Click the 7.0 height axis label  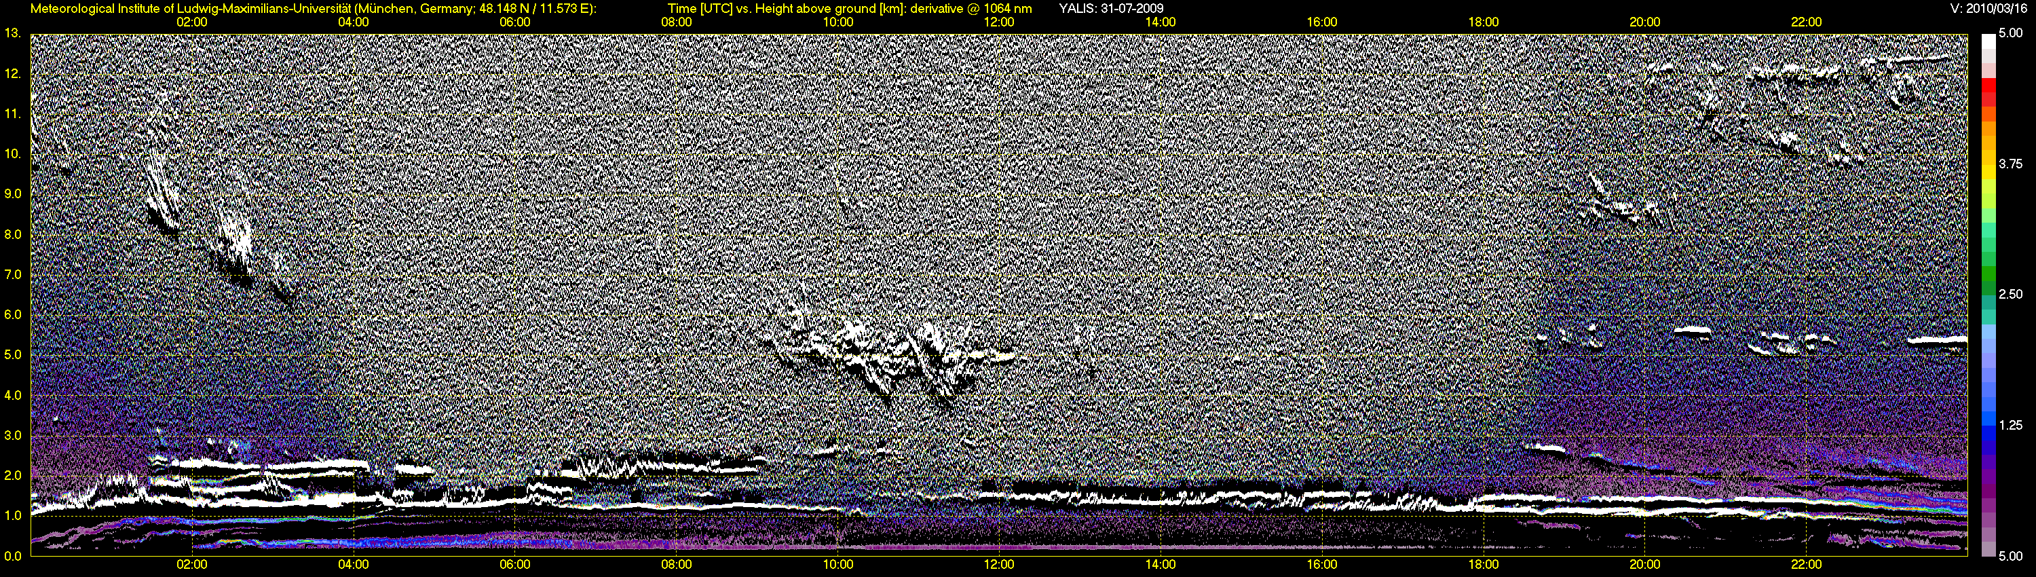pyautogui.click(x=13, y=274)
